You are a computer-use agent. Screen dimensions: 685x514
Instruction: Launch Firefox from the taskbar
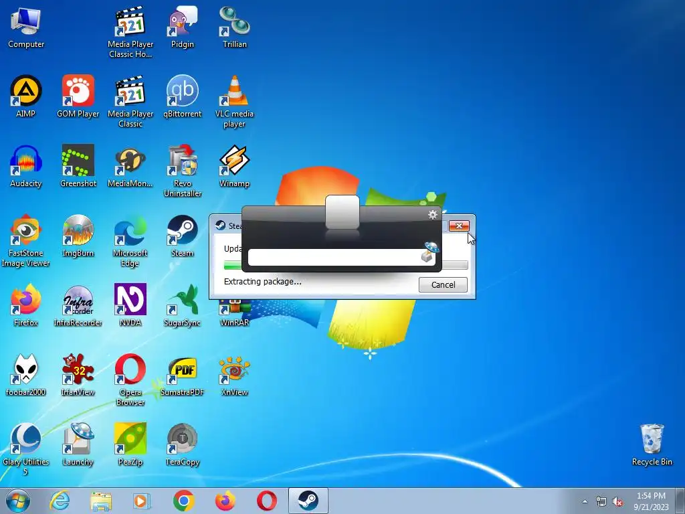click(x=225, y=501)
